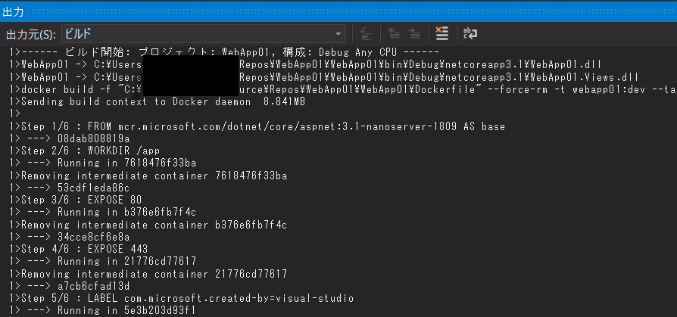677x317 pixels.
Task: Click the Step 4/6 : EXPOSE 443 line
Action: pyautogui.click(x=79, y=249)
